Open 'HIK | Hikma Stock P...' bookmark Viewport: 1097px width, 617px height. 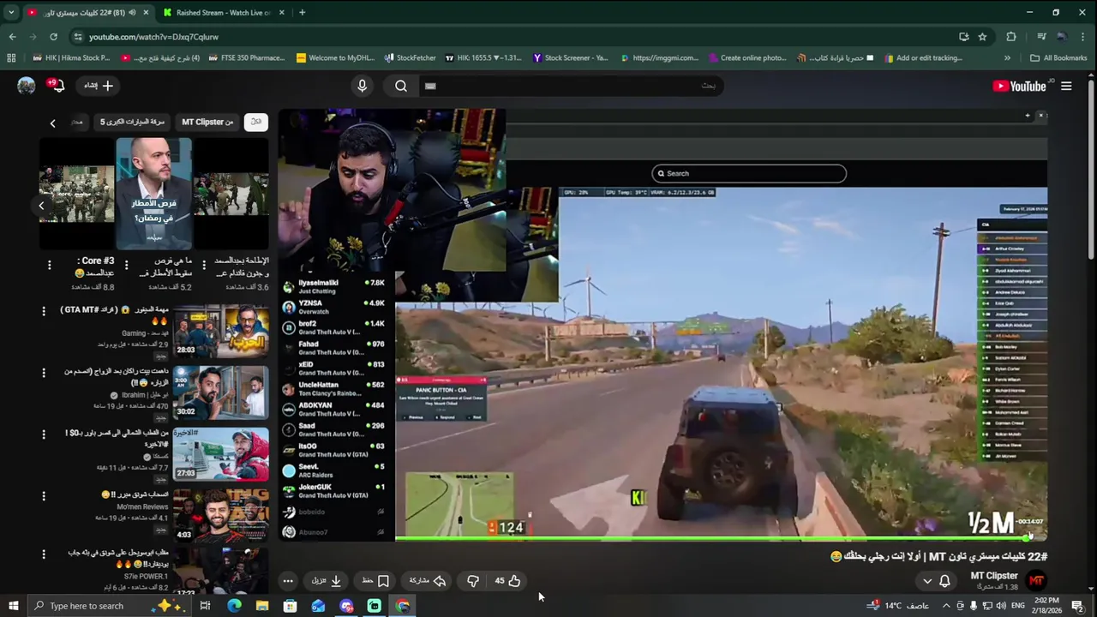point(71,58)
